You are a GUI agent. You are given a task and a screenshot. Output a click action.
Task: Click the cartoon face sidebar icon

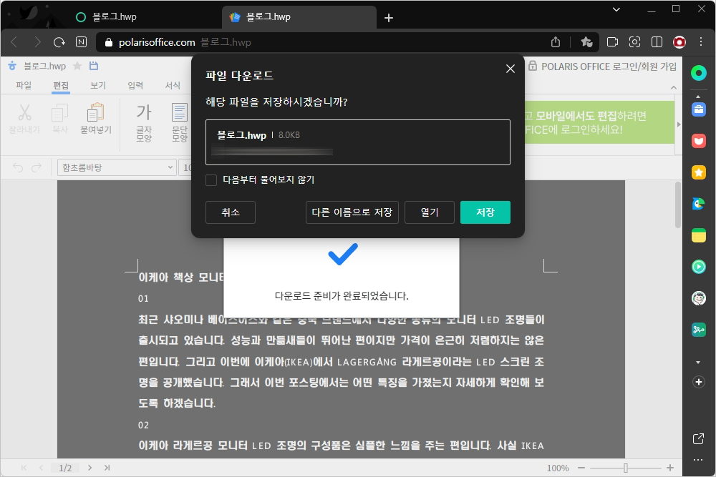tap(699, 298)
